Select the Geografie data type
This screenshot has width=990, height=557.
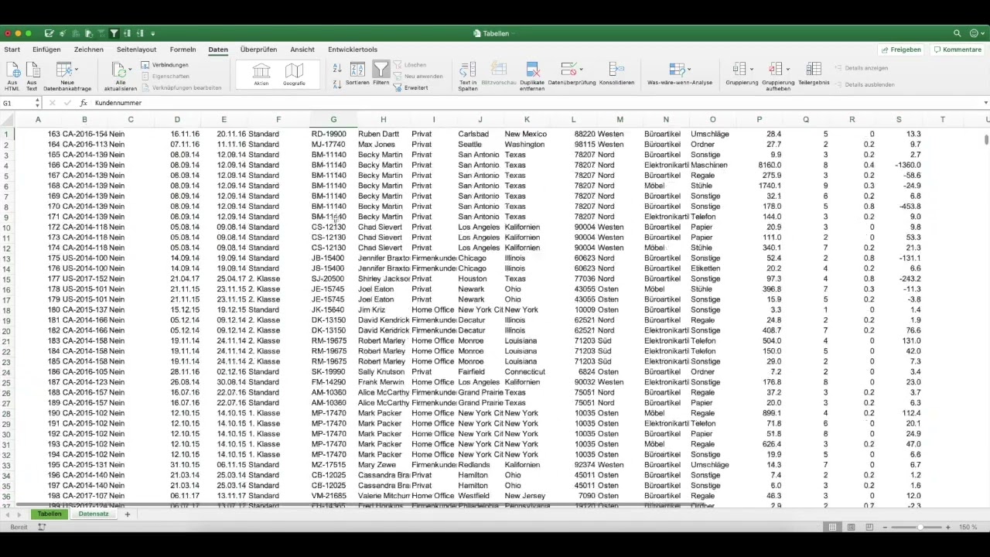coord(294,74)
